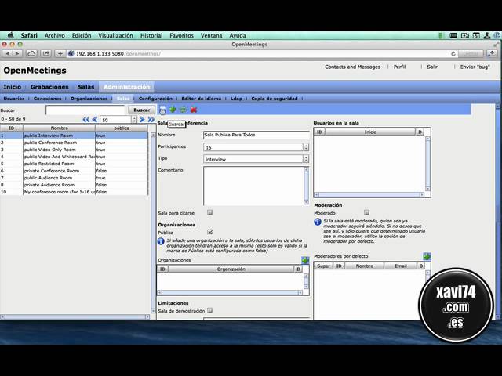Open Copia de seguridad subtab
This screenshot has width=502, height=376.
275,99
